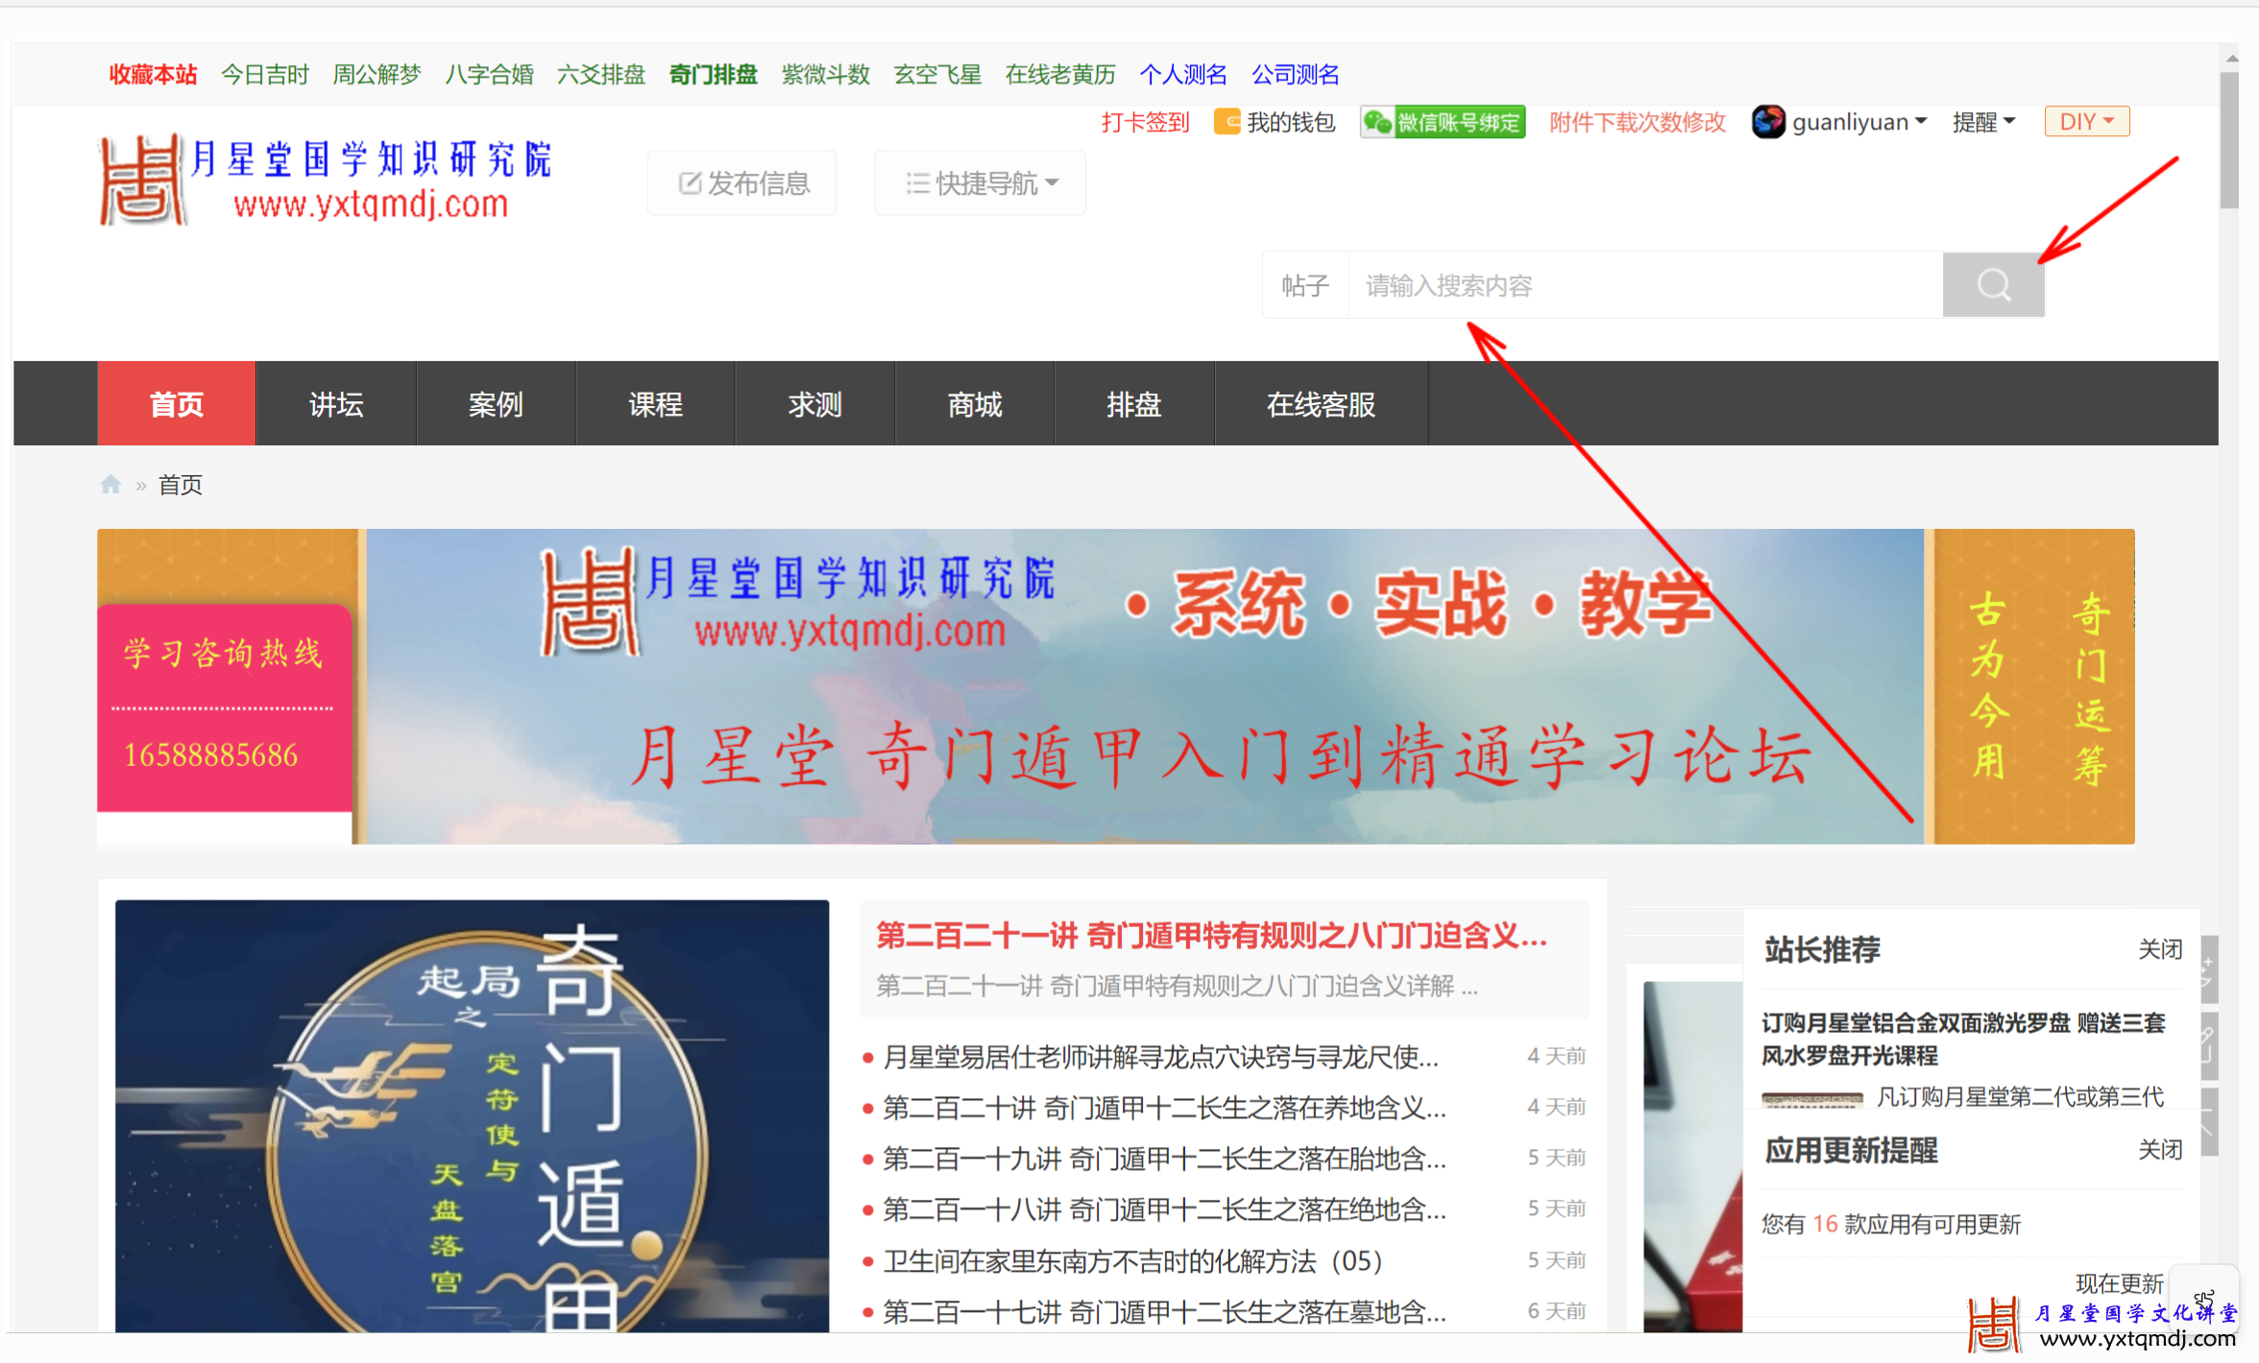Click the 发布信息 publish button
Screen dimensions: 2259x1363
pyautogui.click(x=742, y=182)
